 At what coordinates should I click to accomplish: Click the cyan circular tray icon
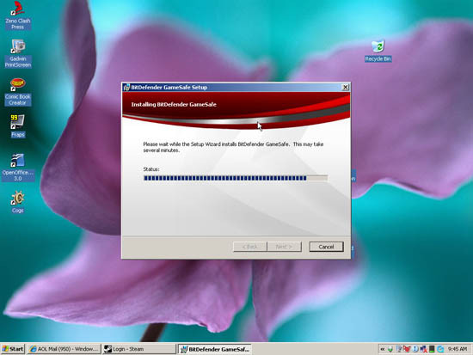[440, 349]
